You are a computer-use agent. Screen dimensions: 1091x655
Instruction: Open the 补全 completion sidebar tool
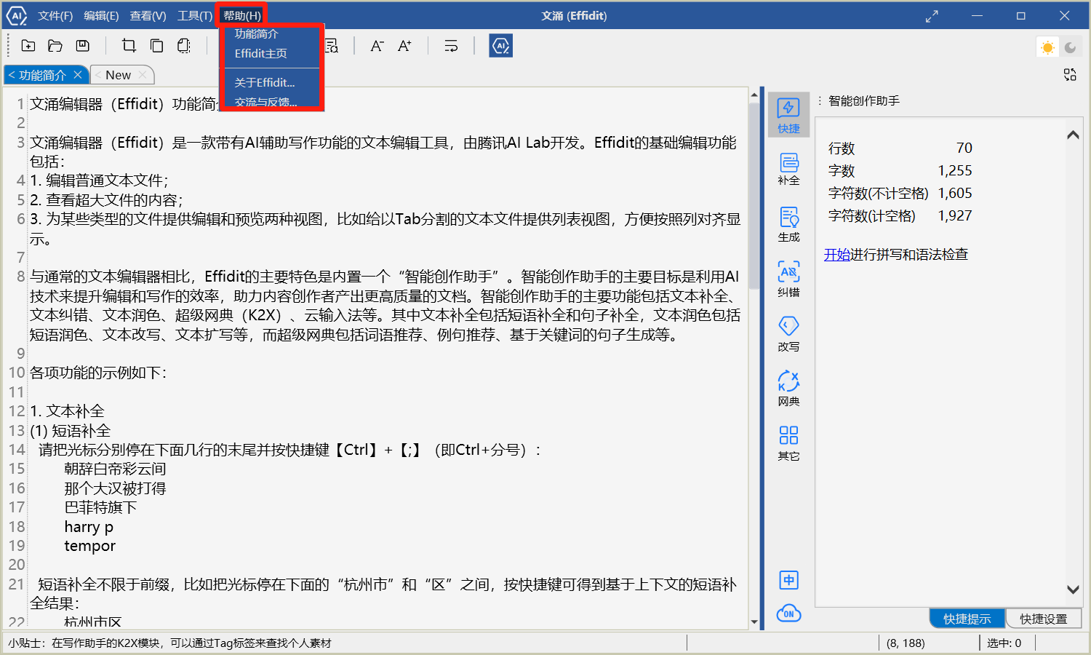(788, 169)
